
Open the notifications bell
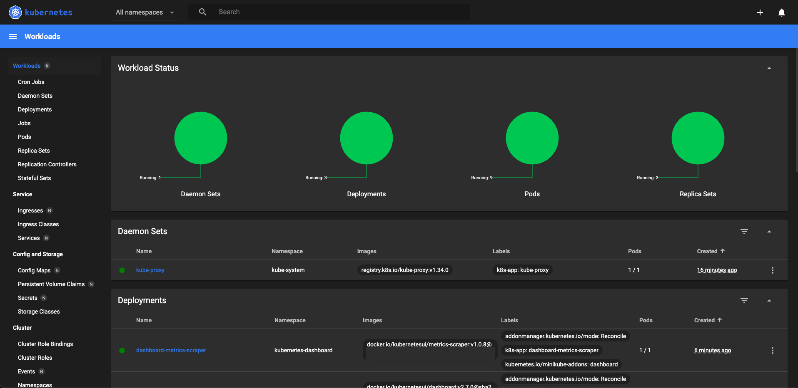click(x=781, y=12)
